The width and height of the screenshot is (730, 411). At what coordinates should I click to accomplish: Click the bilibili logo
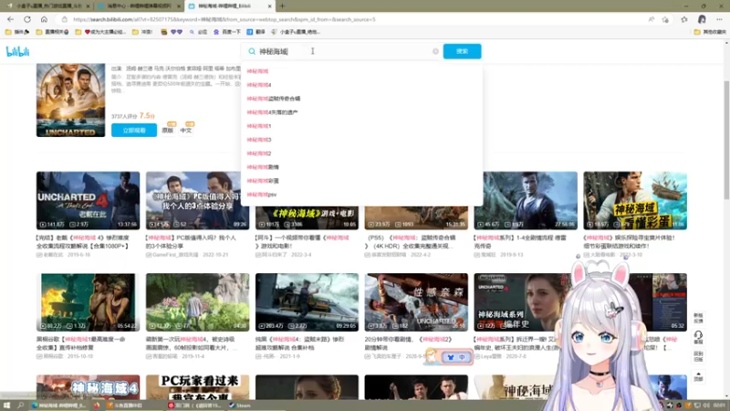pos(17,52)
